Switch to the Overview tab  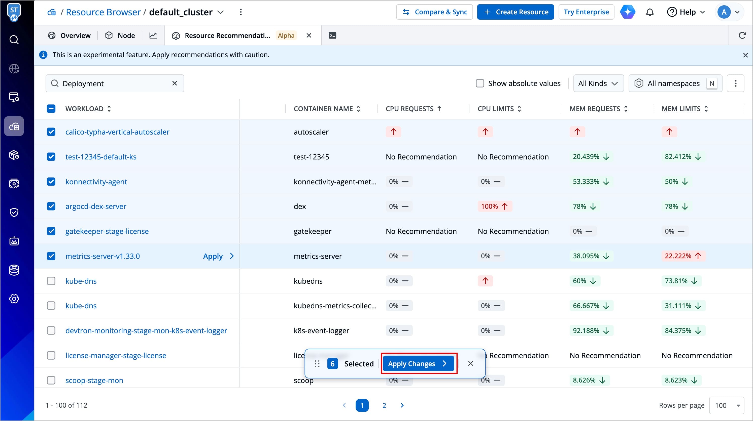click(69, 35)
